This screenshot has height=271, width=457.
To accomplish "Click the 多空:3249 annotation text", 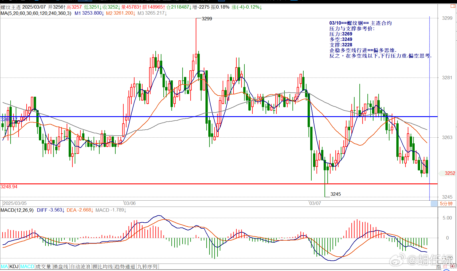I will pyautogui.click(x=341, y=39).
